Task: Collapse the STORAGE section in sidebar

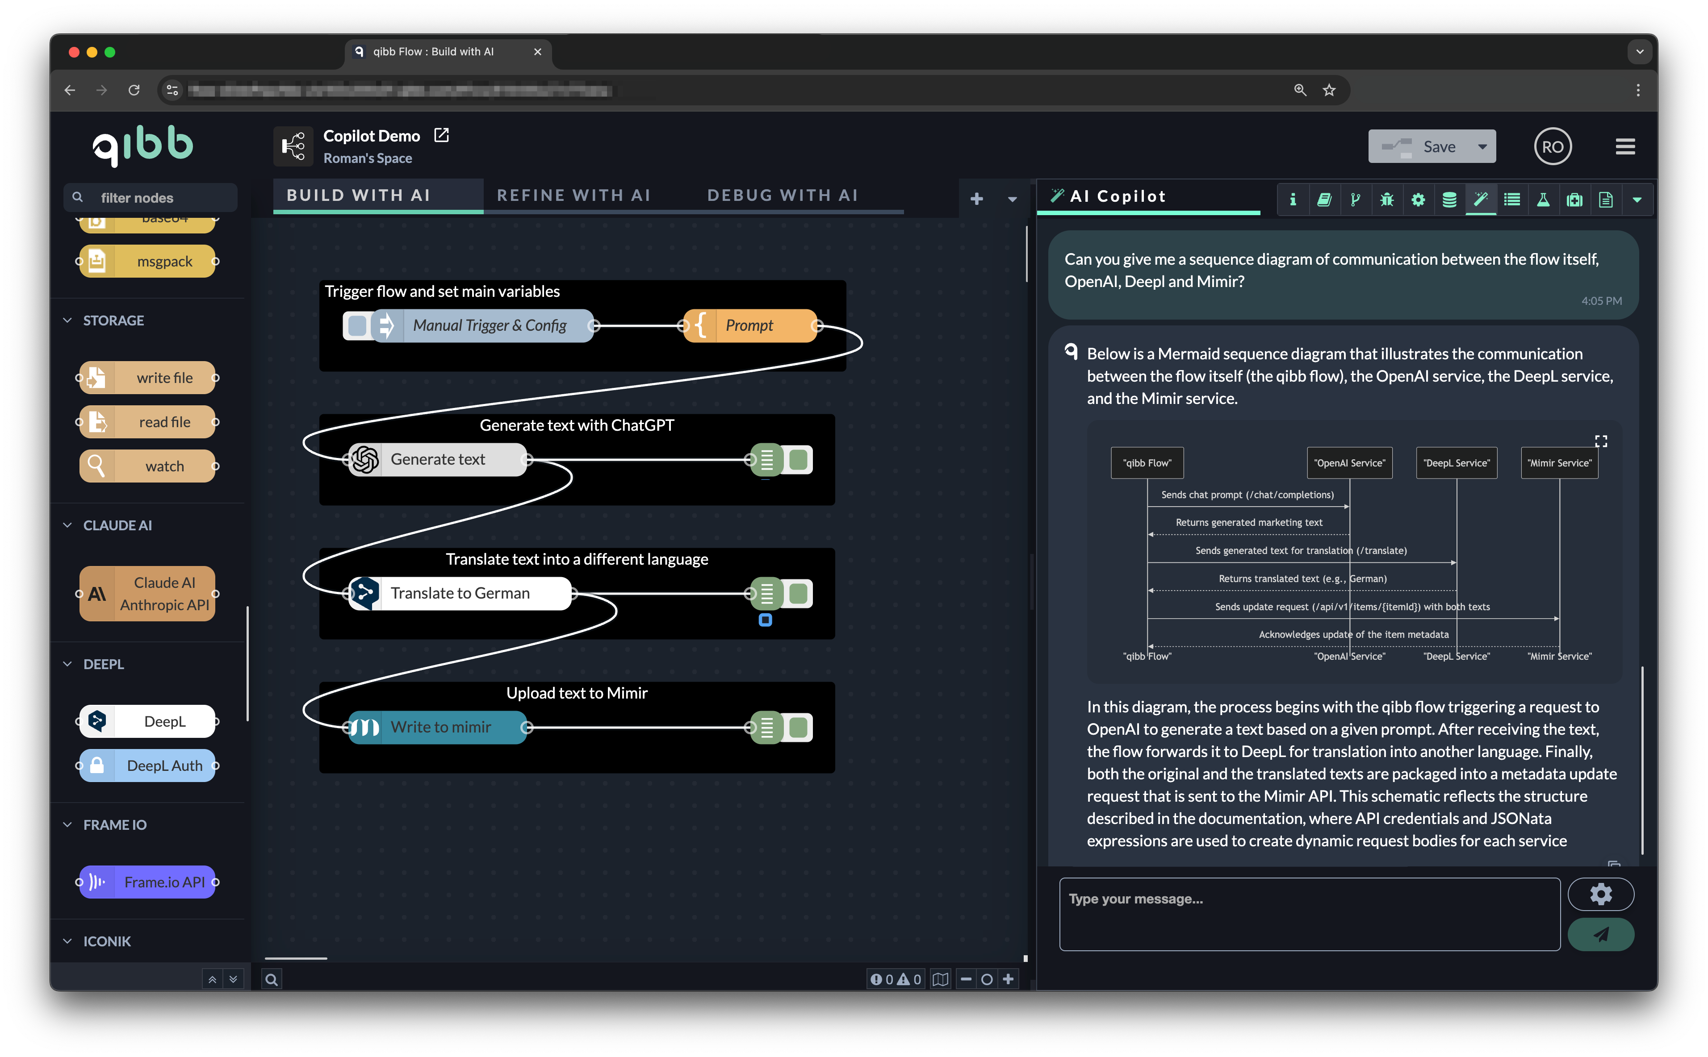Action: pos(67,320)
